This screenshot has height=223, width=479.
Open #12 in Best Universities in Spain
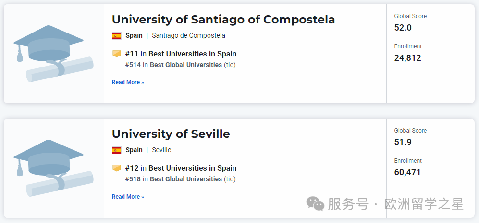tap(181, 168)
